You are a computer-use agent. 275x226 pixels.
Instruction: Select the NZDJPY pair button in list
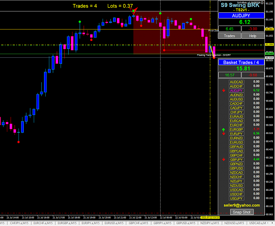(x=236, y=181)
